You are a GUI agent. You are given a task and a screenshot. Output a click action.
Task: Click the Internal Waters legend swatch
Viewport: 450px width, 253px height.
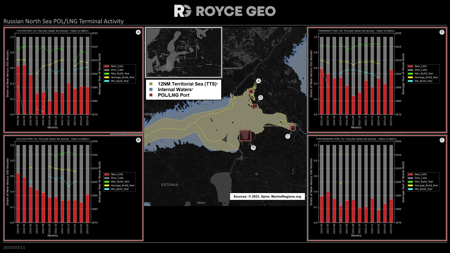[151, 89]
